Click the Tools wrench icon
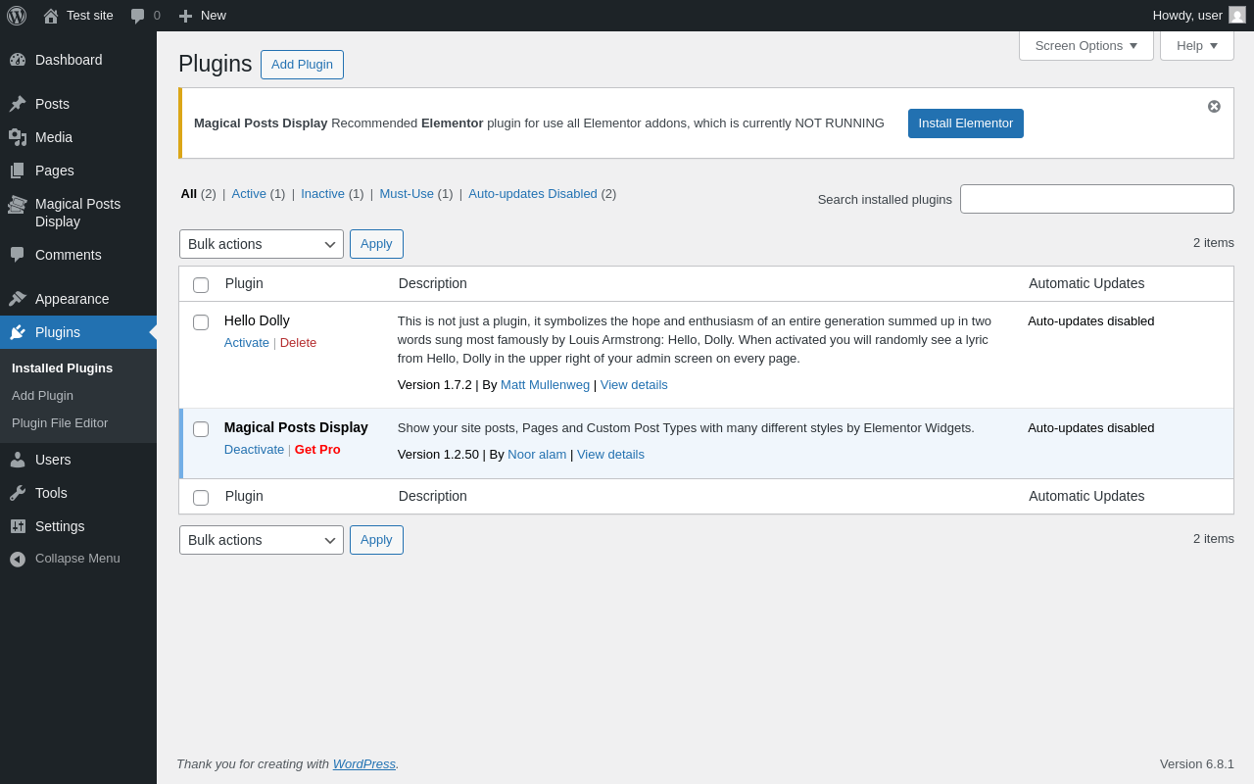 [x=18, y=493]
